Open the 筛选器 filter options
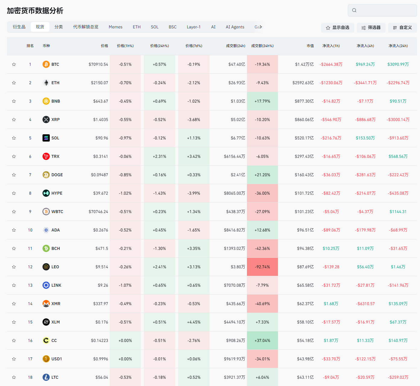This screenshot has width=420, height=386. [371, 27]
